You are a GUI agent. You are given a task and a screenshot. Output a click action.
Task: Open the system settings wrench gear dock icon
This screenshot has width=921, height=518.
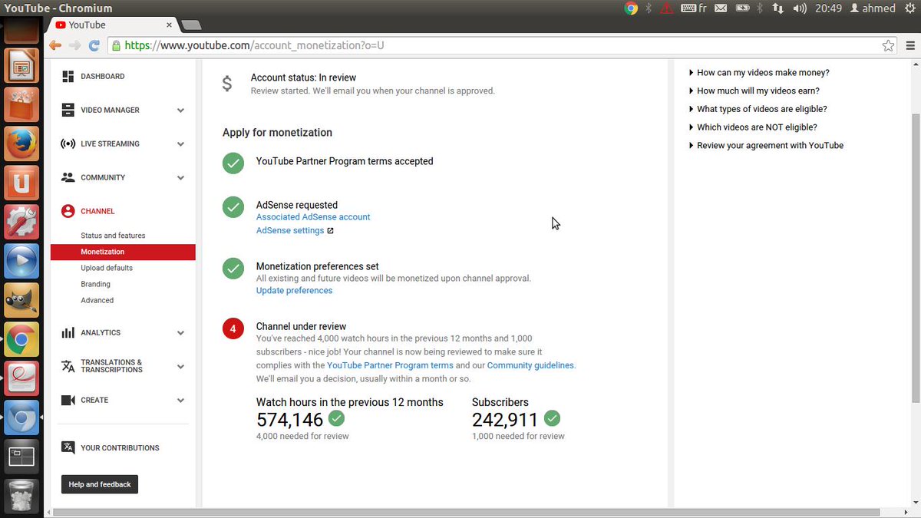tap(21, 221)
